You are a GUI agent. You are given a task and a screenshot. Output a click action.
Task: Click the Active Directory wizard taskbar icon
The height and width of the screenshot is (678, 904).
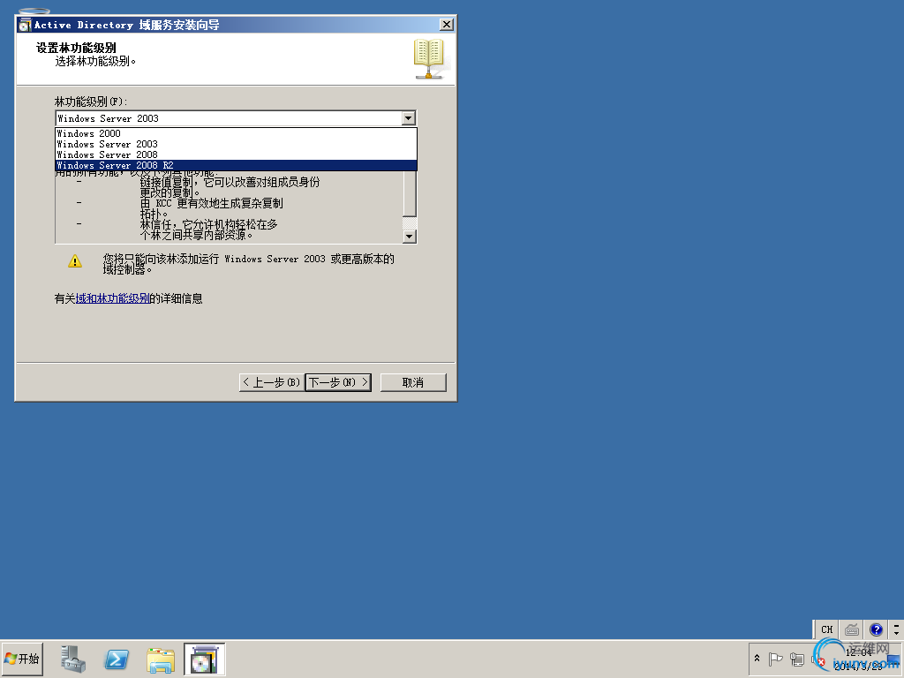point(204,659)
